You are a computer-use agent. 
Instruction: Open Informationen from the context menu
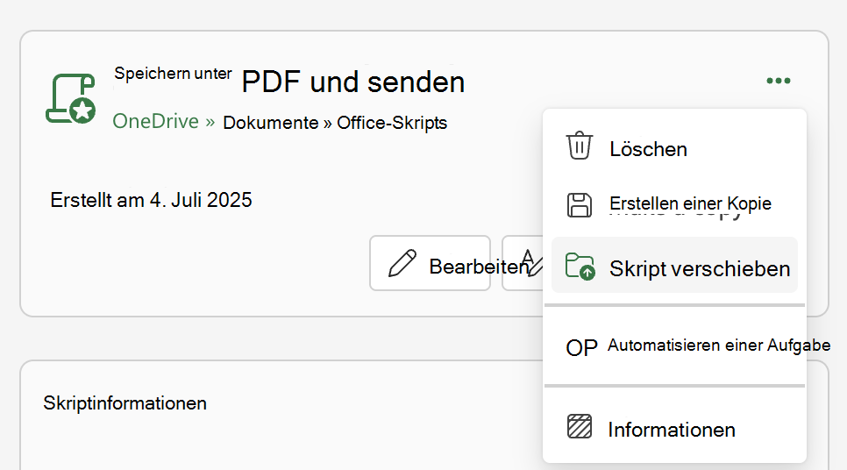[674, 428]
